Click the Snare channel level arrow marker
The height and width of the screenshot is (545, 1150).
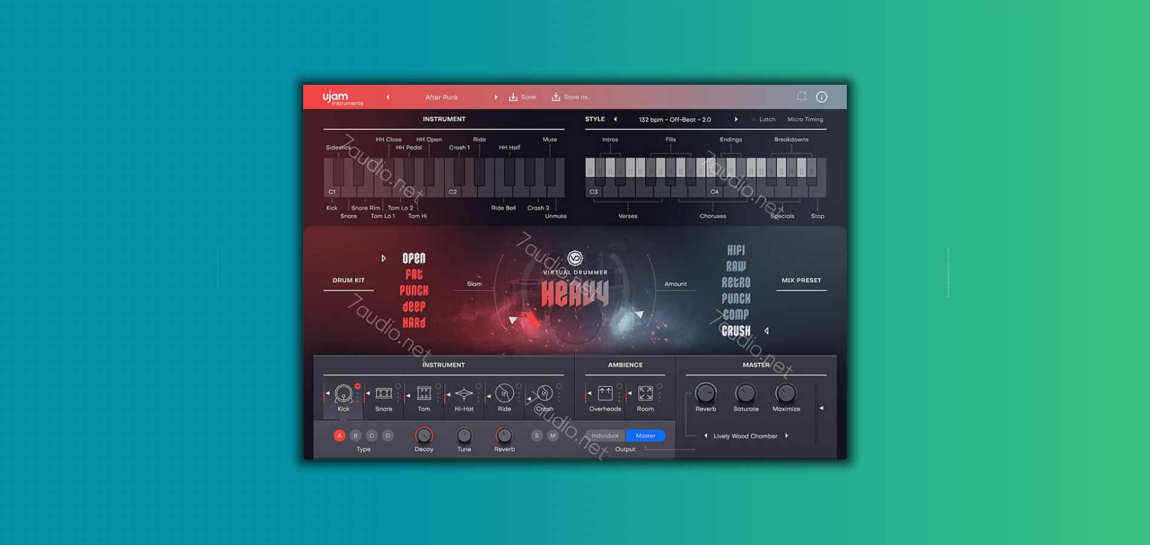pos(368,394)
